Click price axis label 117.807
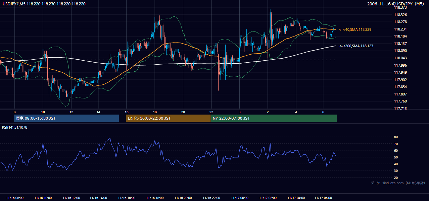This screenshot has height=201, width=429. 400,94
